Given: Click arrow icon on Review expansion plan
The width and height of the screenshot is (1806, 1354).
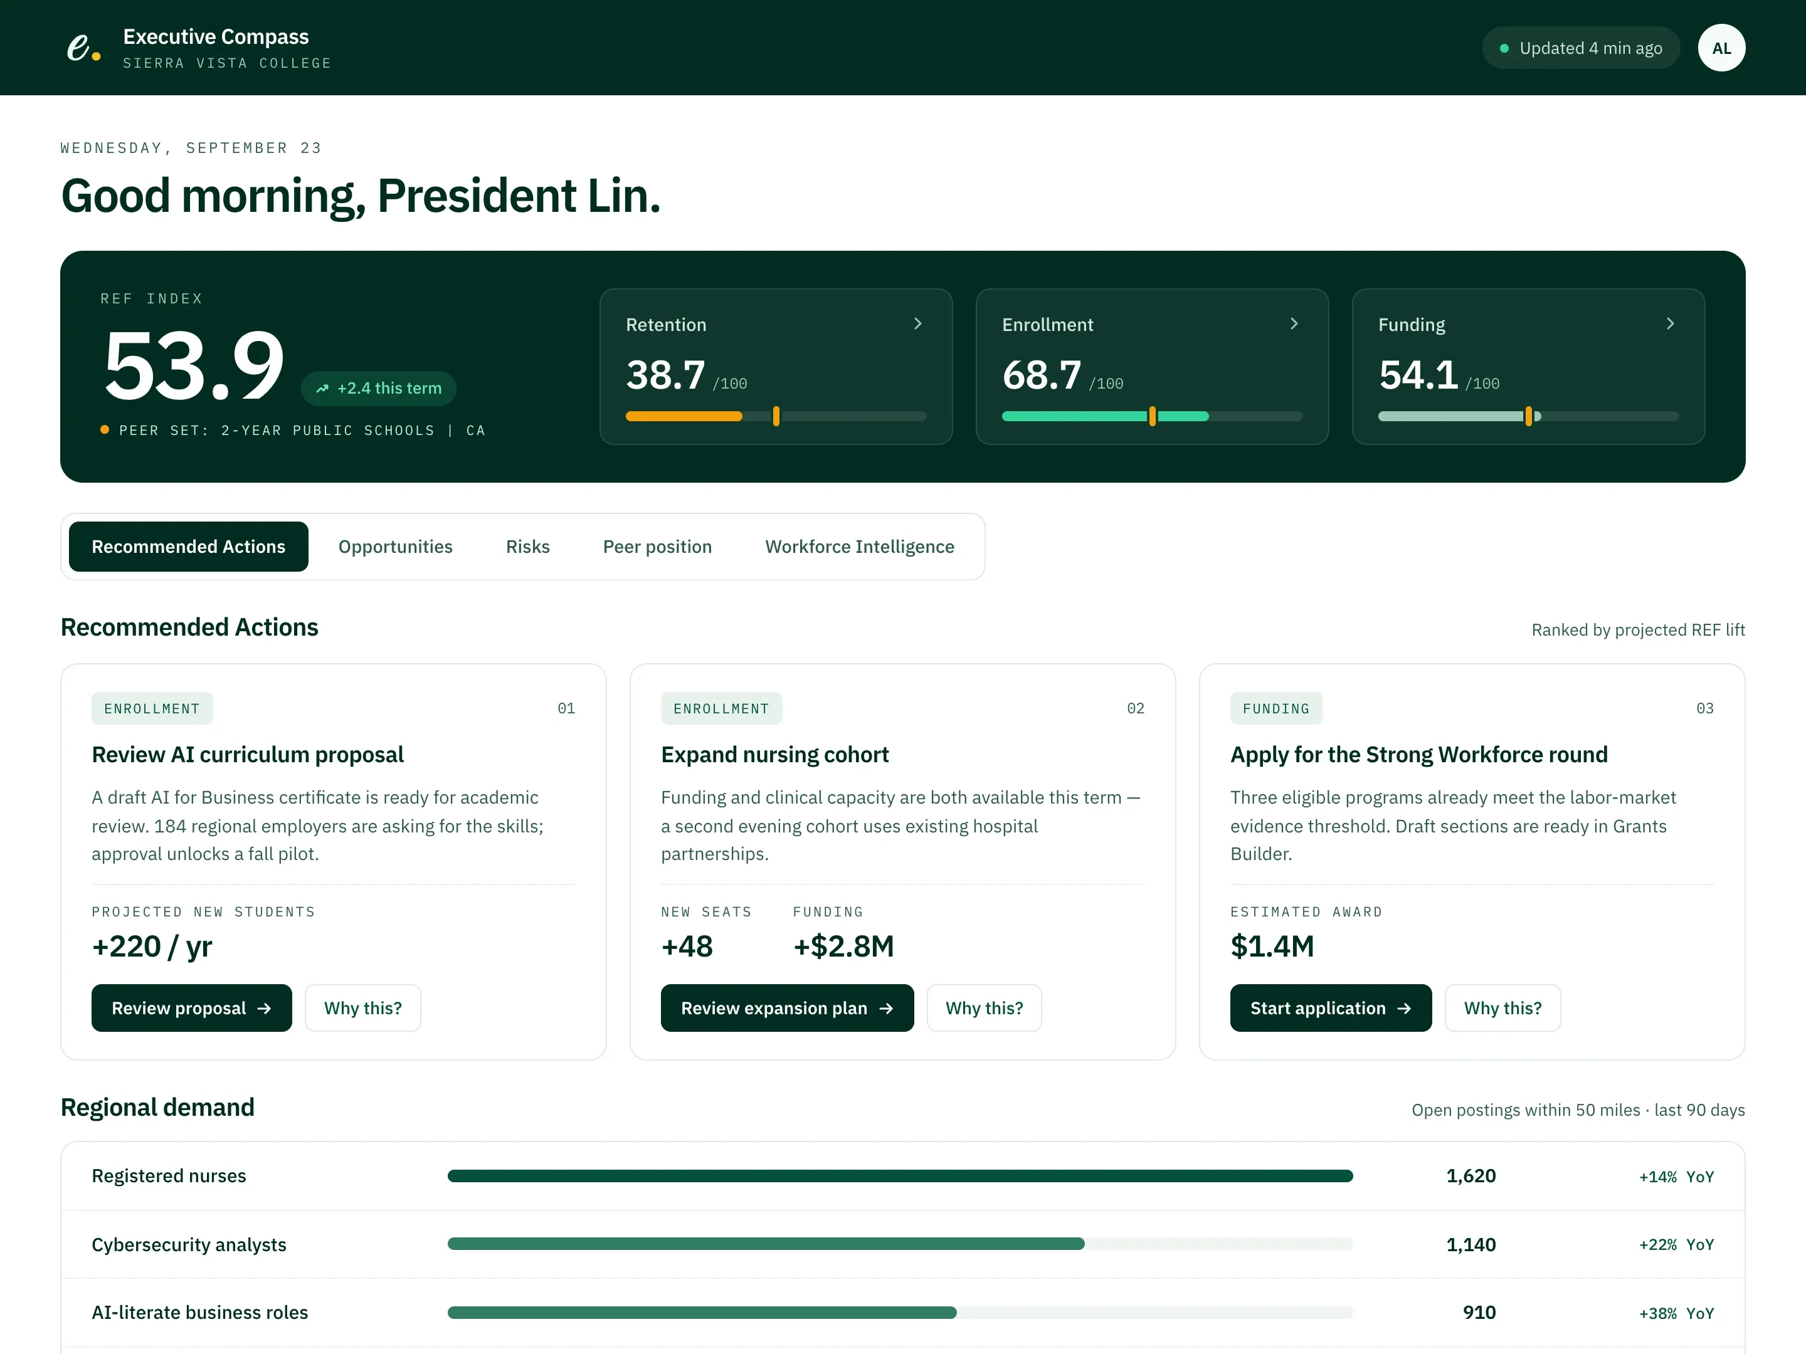Looking at the screenshot, I should 886,1009.
